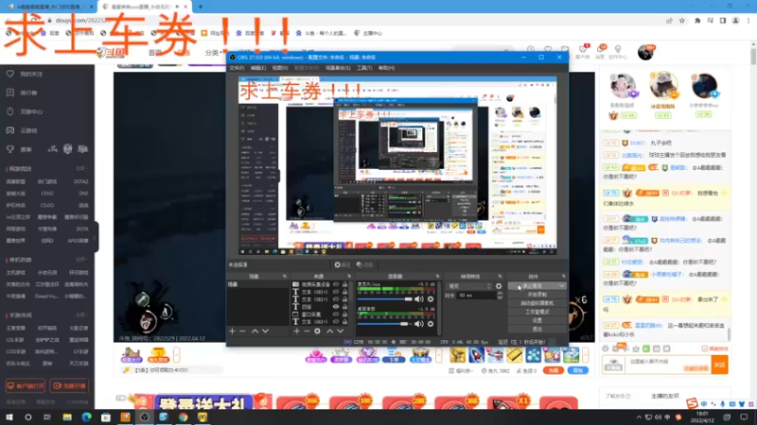Open desktop audio settings gear
Viewport: 757px width, 425px height.
click(x=431, y=324)
